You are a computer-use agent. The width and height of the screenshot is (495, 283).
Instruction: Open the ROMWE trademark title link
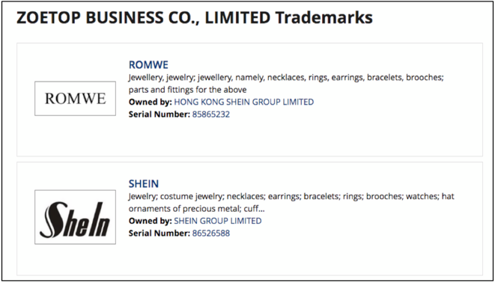[x=148, y=64]
